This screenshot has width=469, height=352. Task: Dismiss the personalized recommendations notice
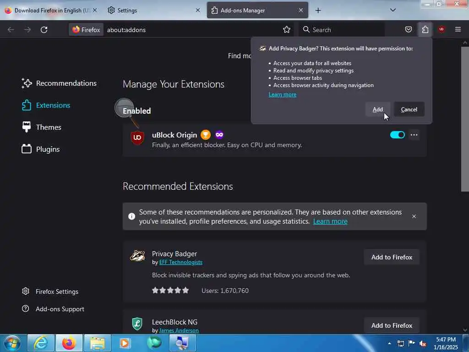[x=414, y=216]
